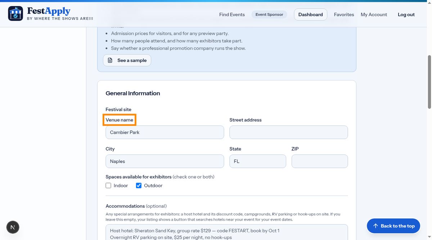The height and width of the screenshot is (240, 432).
Task: Focus the empty Street address field
Action: pyautogui.click(x=289, y=132)
